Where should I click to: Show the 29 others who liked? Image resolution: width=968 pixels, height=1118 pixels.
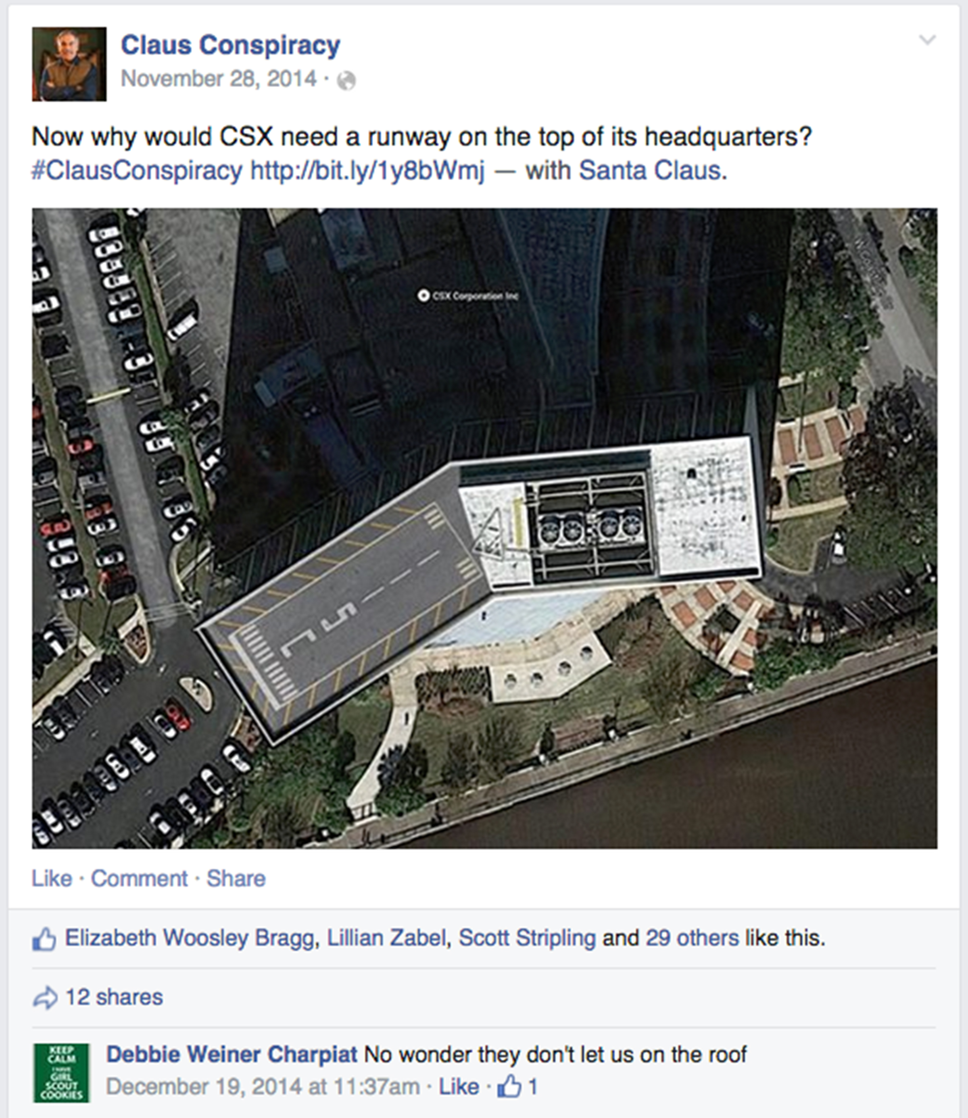[x=692, y=938]
